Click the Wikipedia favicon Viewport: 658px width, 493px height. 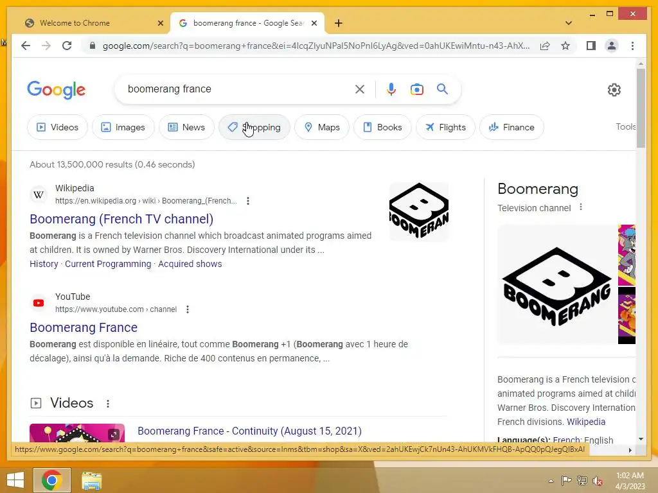39,195
